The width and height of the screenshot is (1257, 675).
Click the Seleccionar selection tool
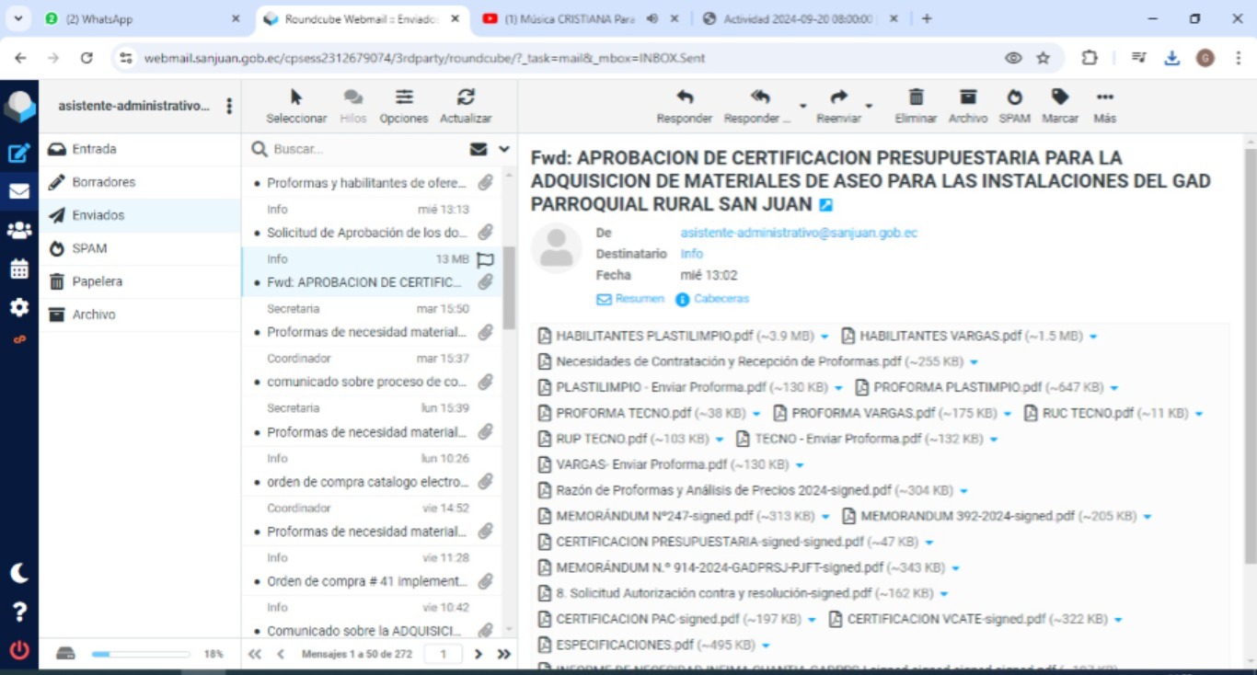coord(296,97)
